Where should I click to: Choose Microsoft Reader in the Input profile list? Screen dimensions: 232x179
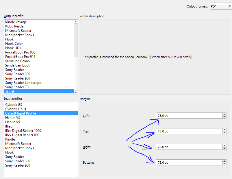pyautogui.click(x=41, y=144)
